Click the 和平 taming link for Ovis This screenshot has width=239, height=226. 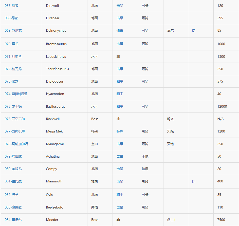tap(120, 195)
